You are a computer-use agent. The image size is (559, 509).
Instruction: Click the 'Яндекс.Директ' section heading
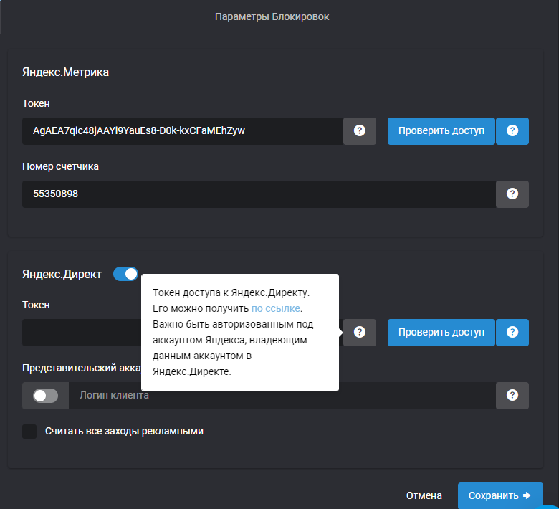point(62,274)
